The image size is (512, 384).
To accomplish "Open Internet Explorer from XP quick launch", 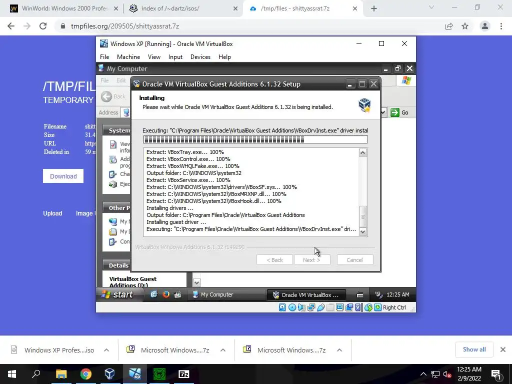I will tap(154, 294).
